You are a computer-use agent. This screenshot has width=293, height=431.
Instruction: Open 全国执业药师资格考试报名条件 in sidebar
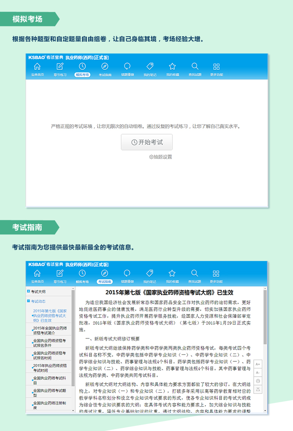tap(50, 343)
